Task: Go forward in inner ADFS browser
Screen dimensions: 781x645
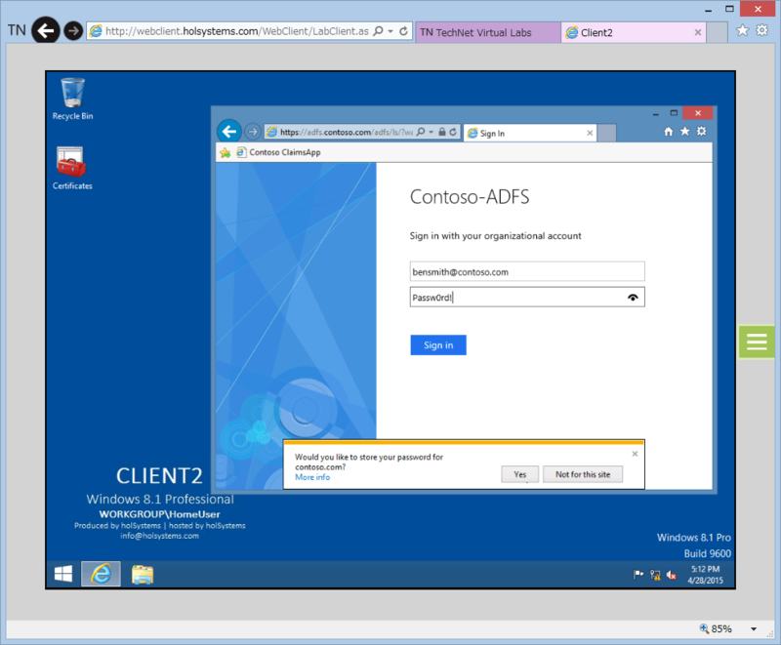Action: click(253, 132)
